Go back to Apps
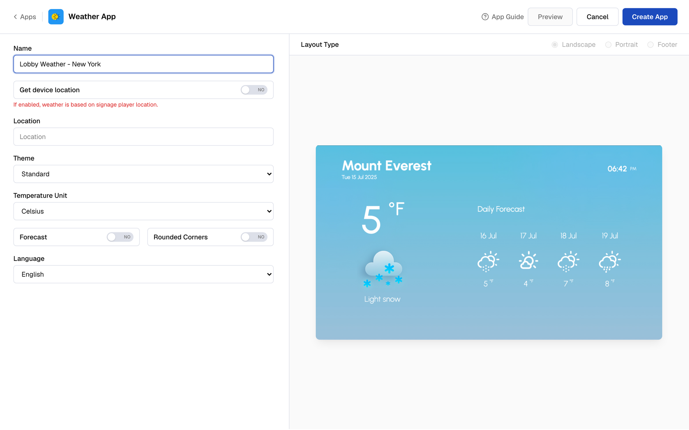This screenshot has height=430, width=689. click(25, 17)
